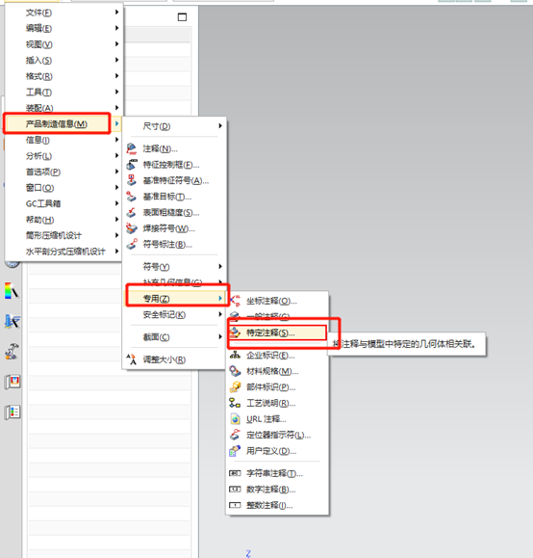The image size is (533, 558).
Task: Click the 调整大小 resize icon
Action: pos(132,359)
